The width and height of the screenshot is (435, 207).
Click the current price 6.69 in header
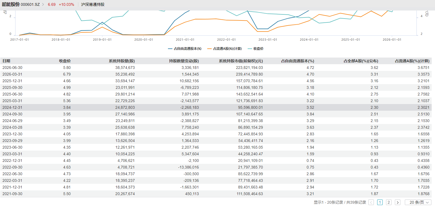coord(51,4)
